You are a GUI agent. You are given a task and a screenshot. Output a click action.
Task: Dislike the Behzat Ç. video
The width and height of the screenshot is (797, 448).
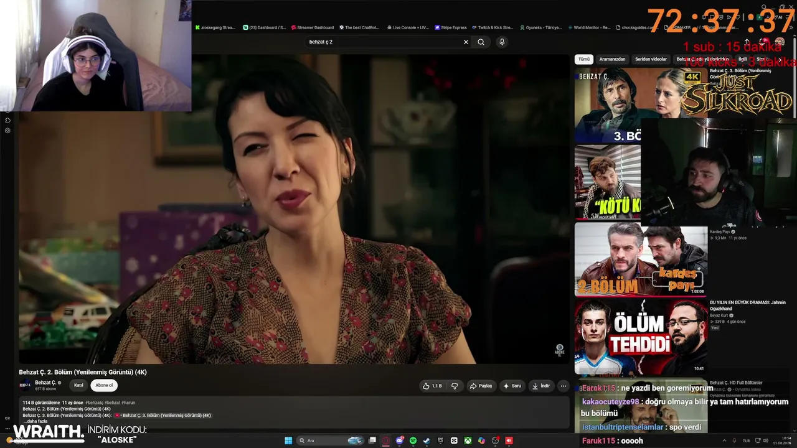pos(455,386)
